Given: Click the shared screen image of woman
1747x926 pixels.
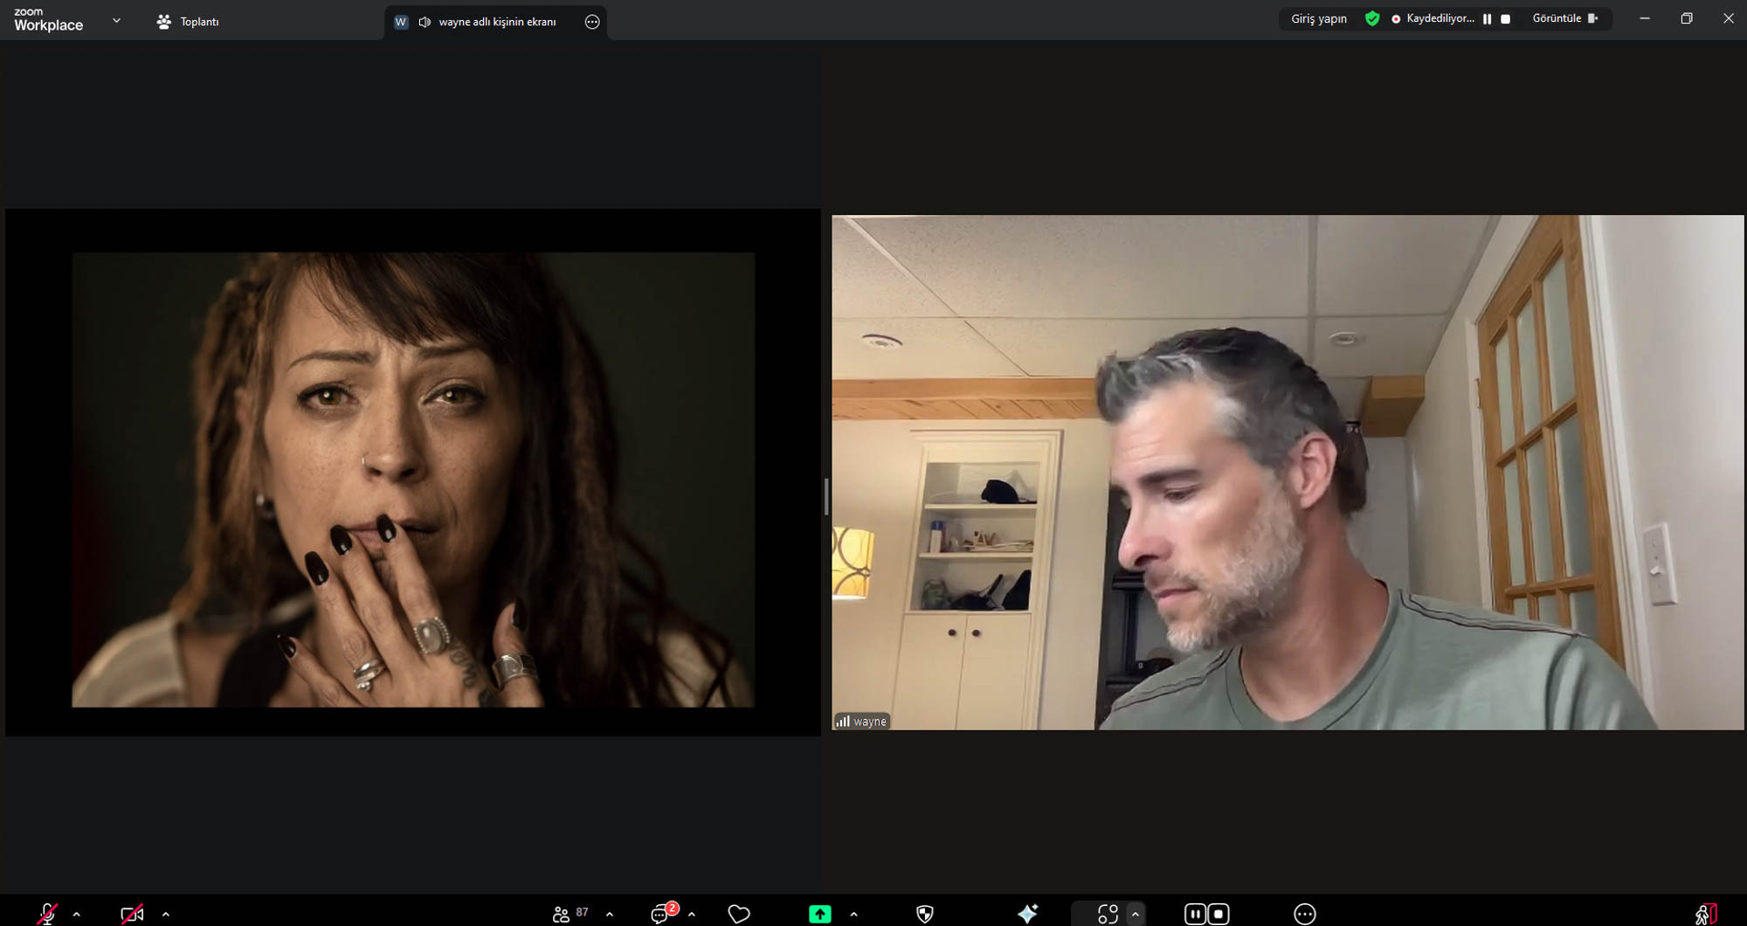Looking at the screenshot, I should (x=413, y=480).
